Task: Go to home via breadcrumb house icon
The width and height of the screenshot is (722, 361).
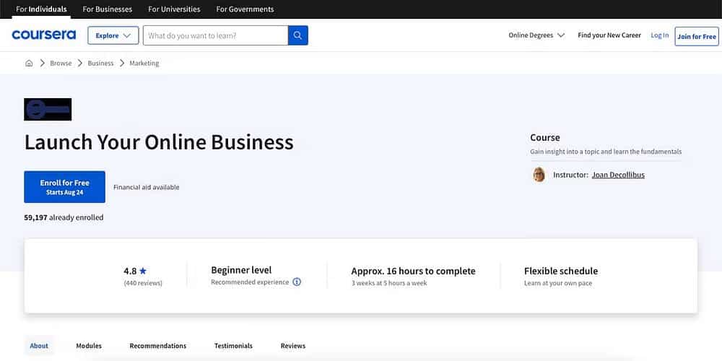Action: coord(29,63)
